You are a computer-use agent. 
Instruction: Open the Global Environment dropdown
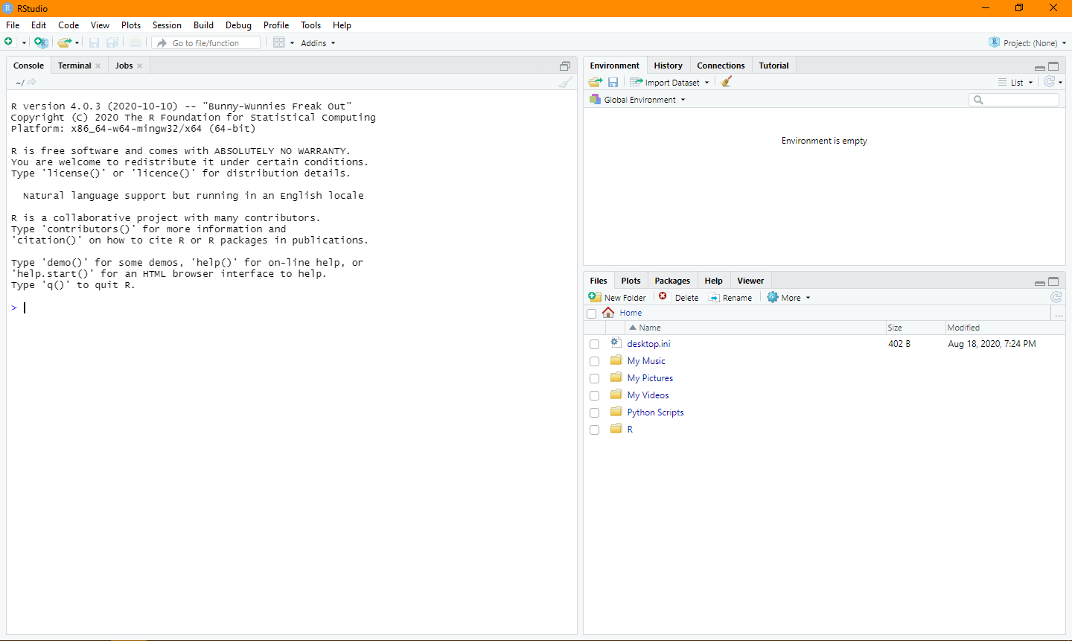[x=637, y=99]
